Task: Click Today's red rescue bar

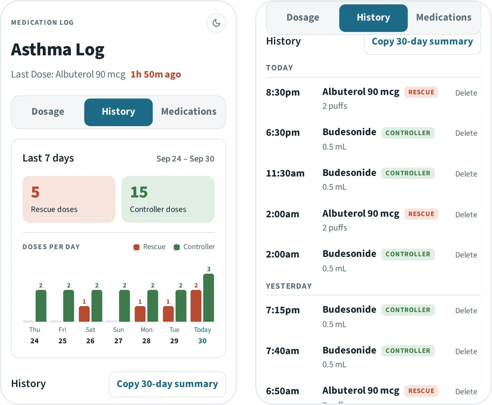Action: (x=196, y=306)
